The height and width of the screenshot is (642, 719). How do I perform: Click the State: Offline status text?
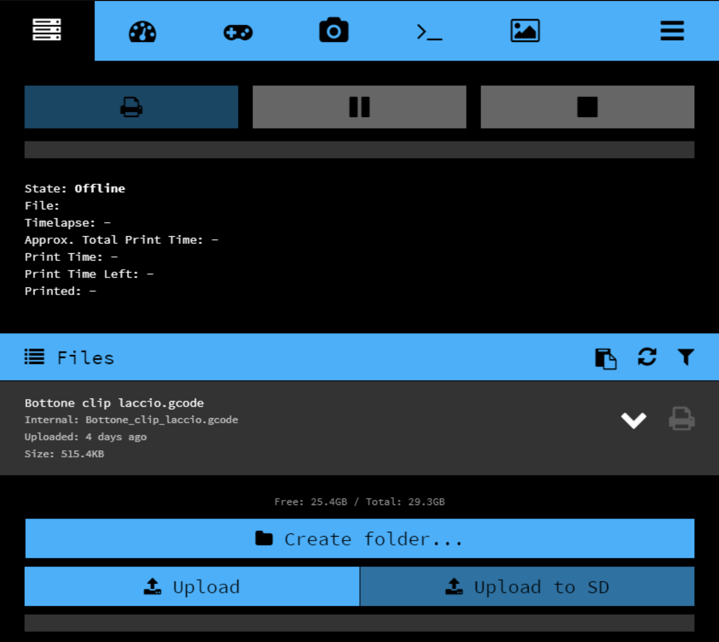pyautogui.click(x=75, y=189)
